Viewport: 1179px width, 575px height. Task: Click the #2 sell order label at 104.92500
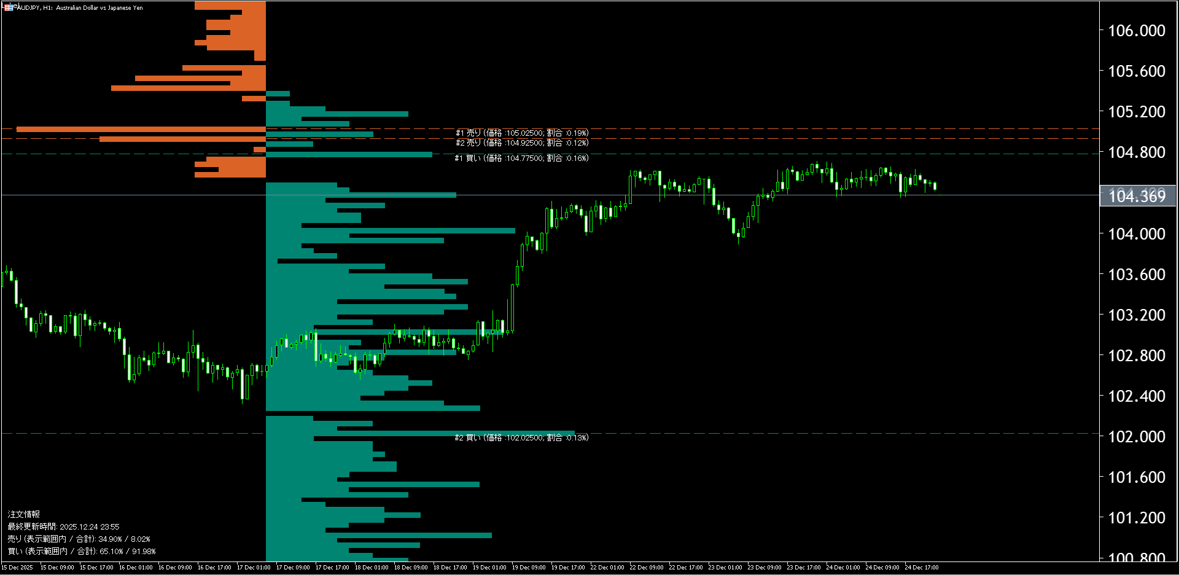pos(522,143)
